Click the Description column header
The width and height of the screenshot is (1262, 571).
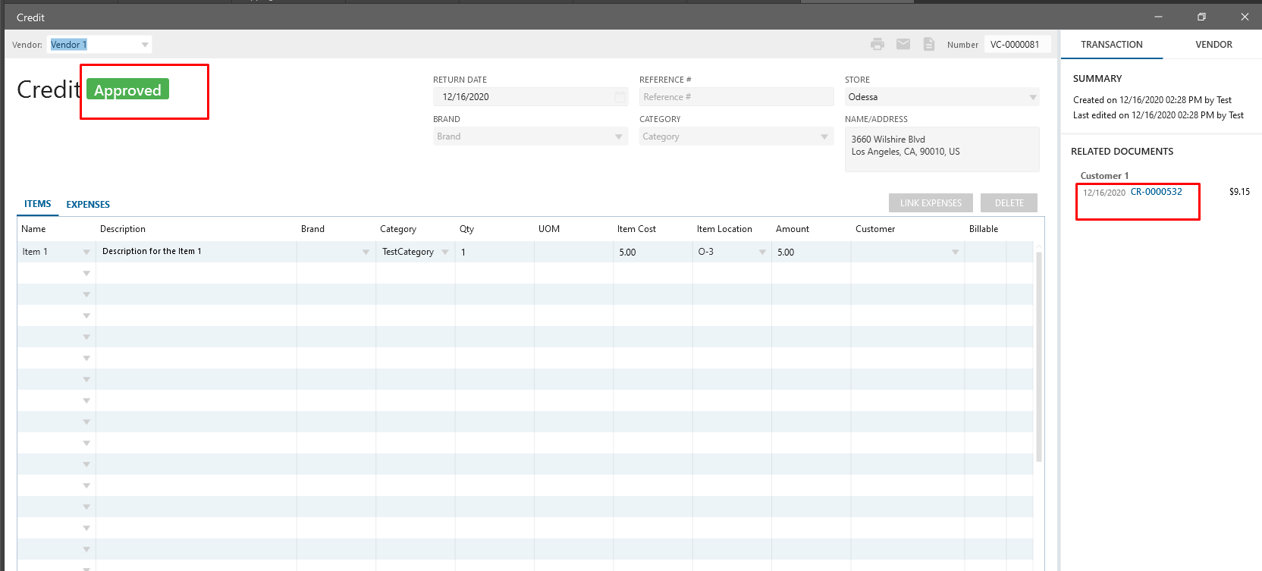pos(123,229)
